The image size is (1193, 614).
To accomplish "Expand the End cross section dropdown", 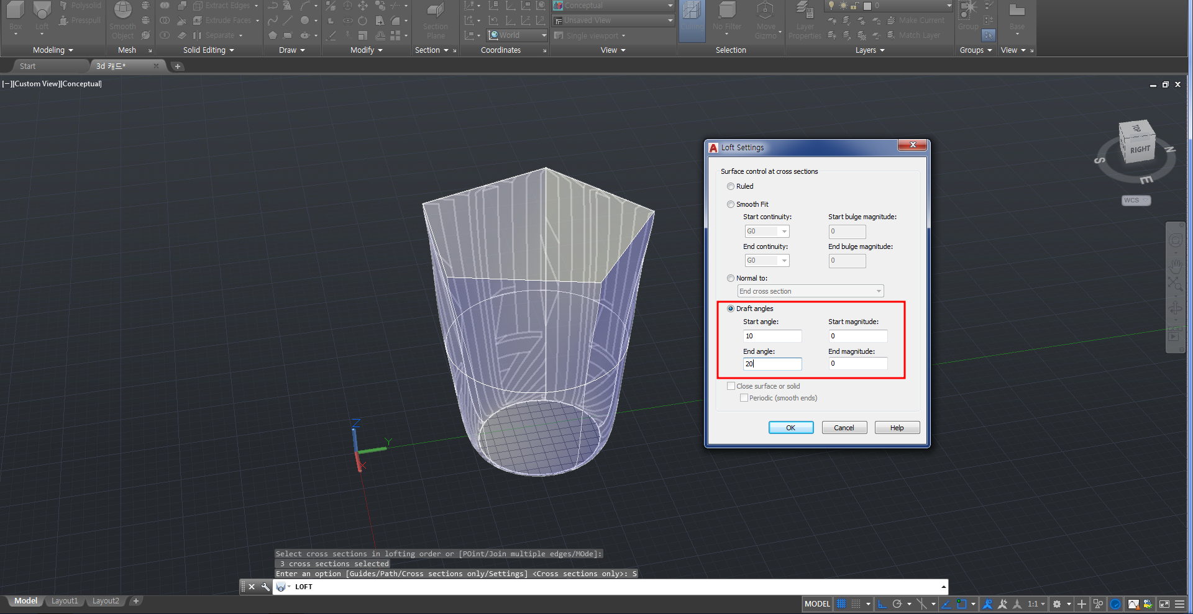I will coord(810,291).
